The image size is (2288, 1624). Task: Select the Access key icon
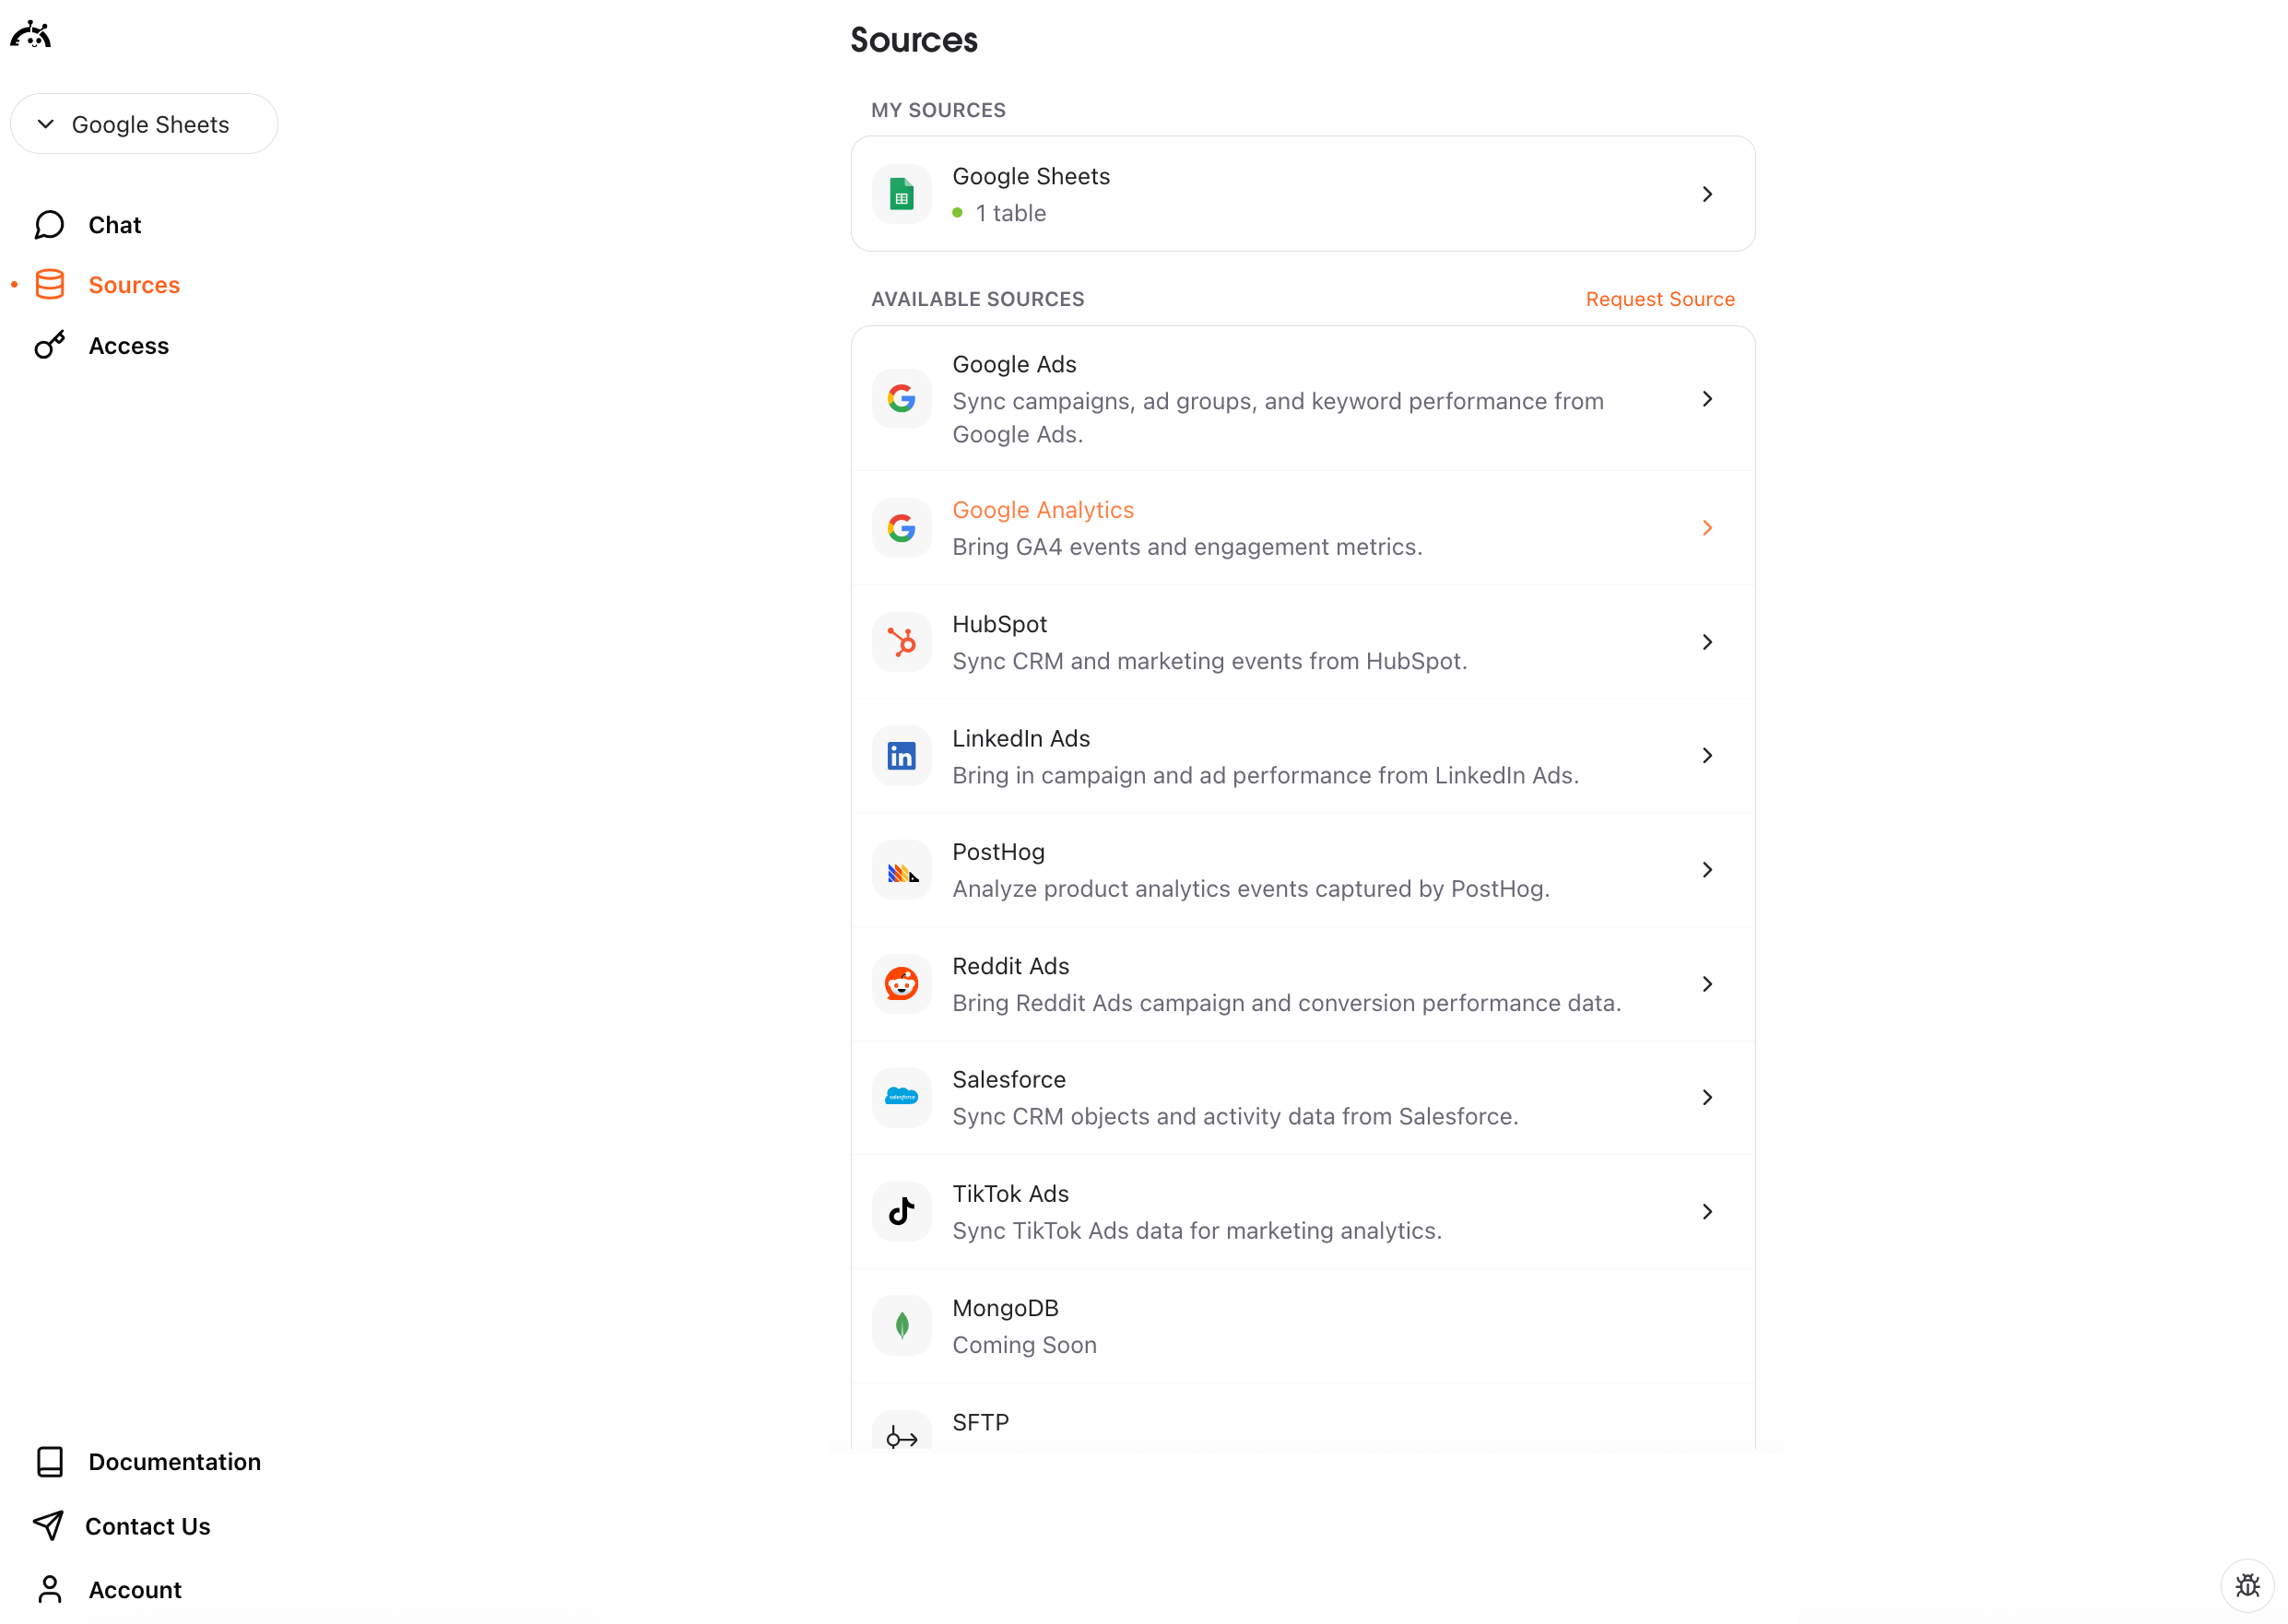(49, 345)
